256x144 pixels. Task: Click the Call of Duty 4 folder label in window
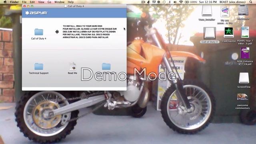pyautogui.click(x=39, y=38)
